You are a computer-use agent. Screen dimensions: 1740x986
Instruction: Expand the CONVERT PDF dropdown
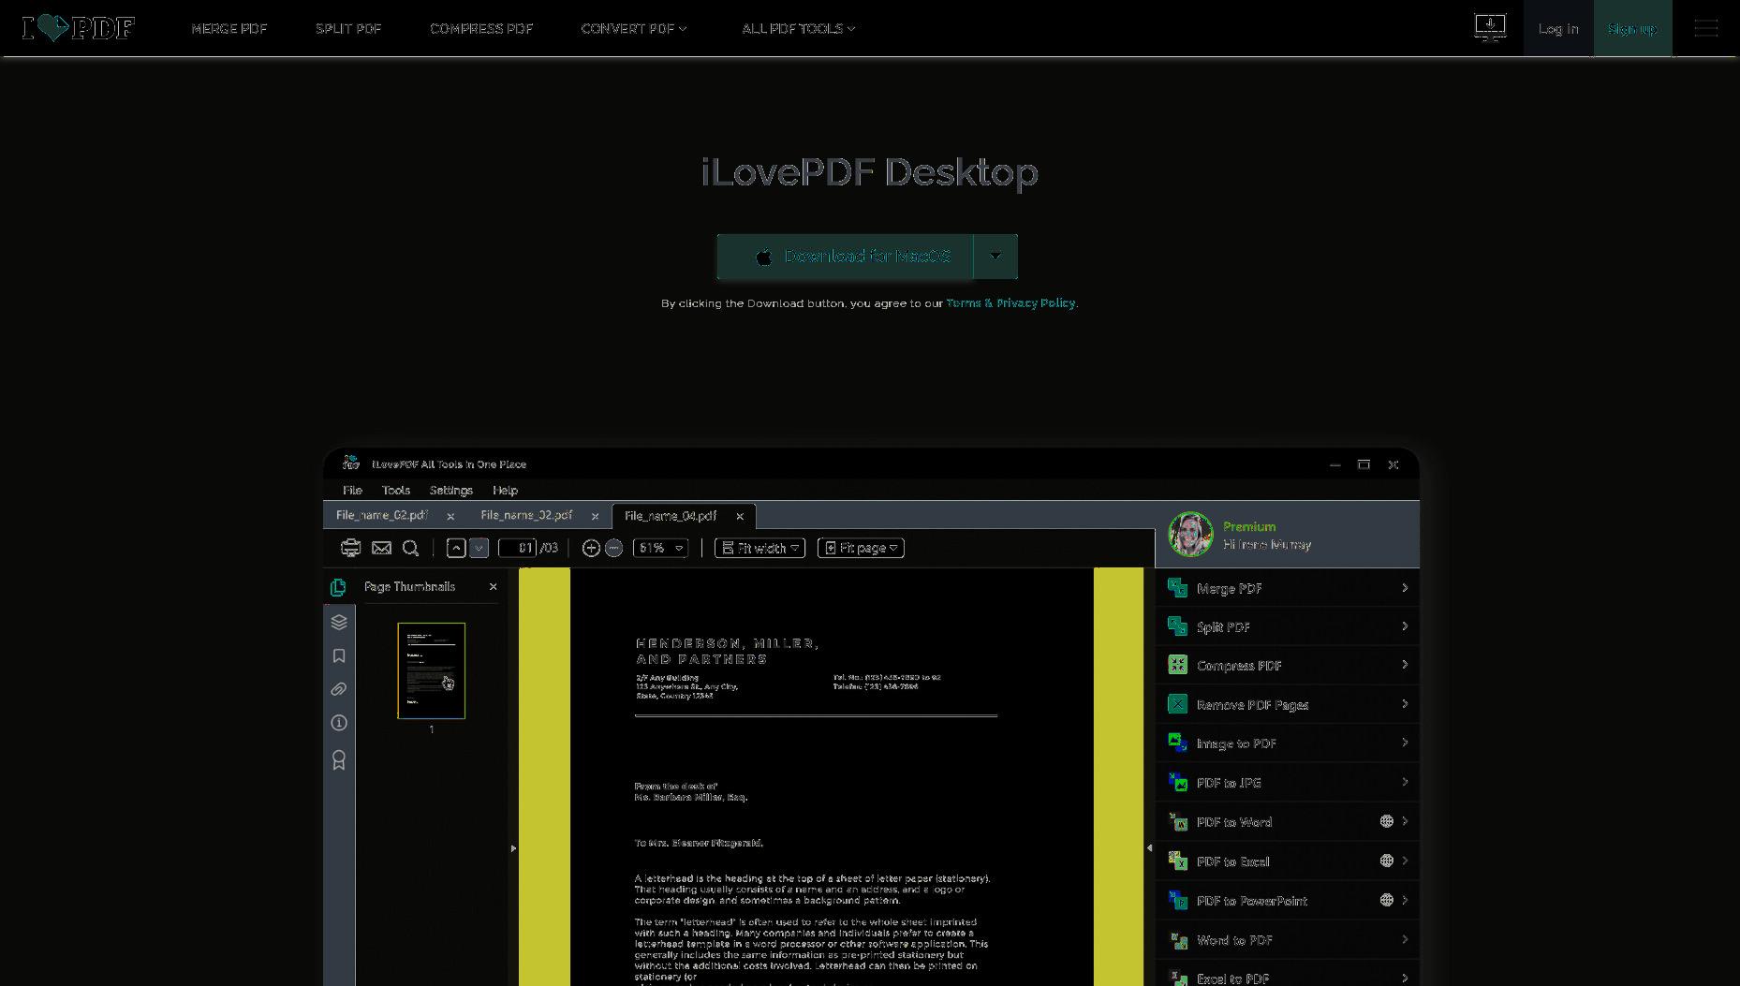click(x=634, y=29)
